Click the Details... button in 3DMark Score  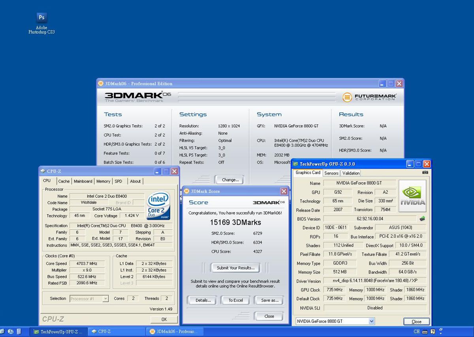point(203,300)
